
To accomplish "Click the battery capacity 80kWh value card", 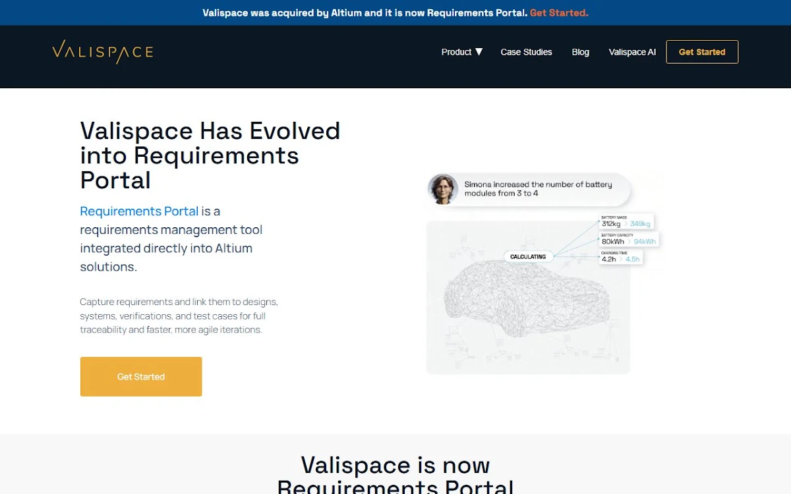I will [x=628, y=239].
